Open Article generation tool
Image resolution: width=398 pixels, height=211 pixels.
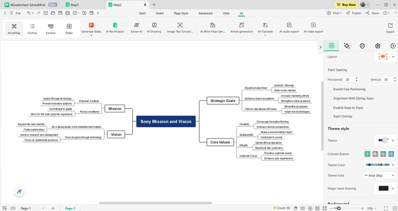[x=242, y=28]
